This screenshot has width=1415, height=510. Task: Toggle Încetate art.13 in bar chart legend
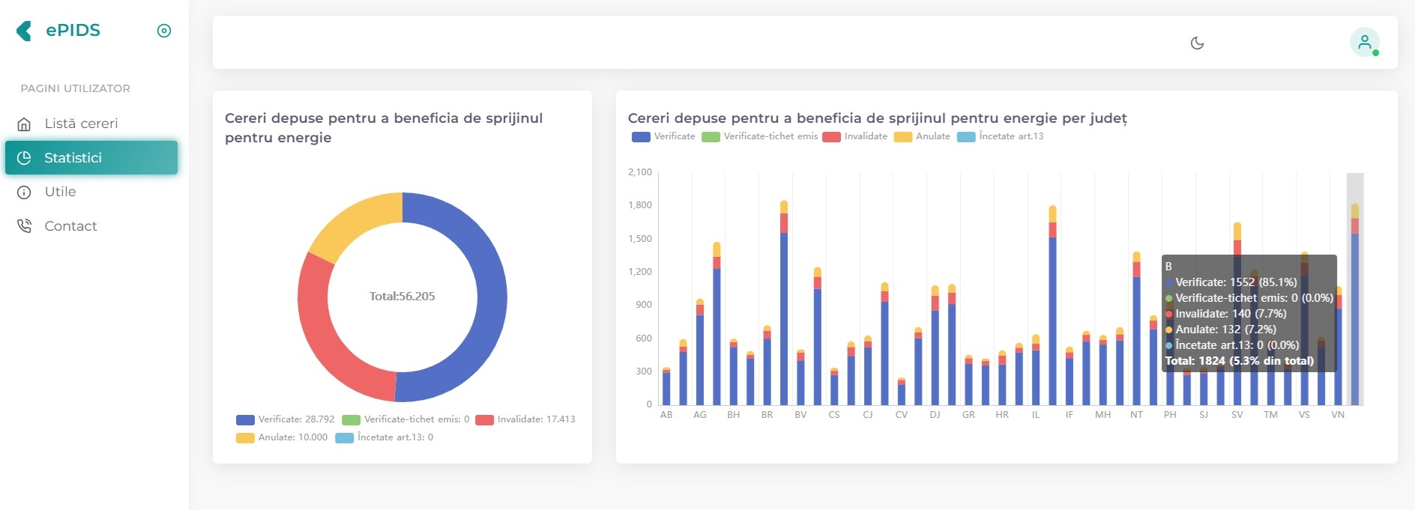[x=1000, y=136]
